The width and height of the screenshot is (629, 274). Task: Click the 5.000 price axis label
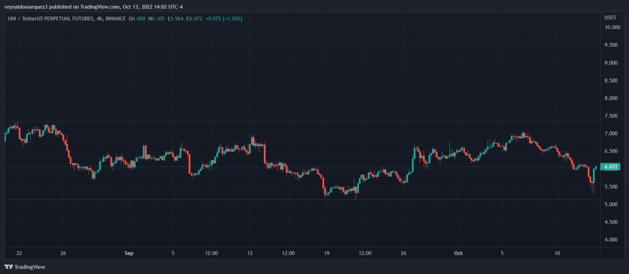612,204
